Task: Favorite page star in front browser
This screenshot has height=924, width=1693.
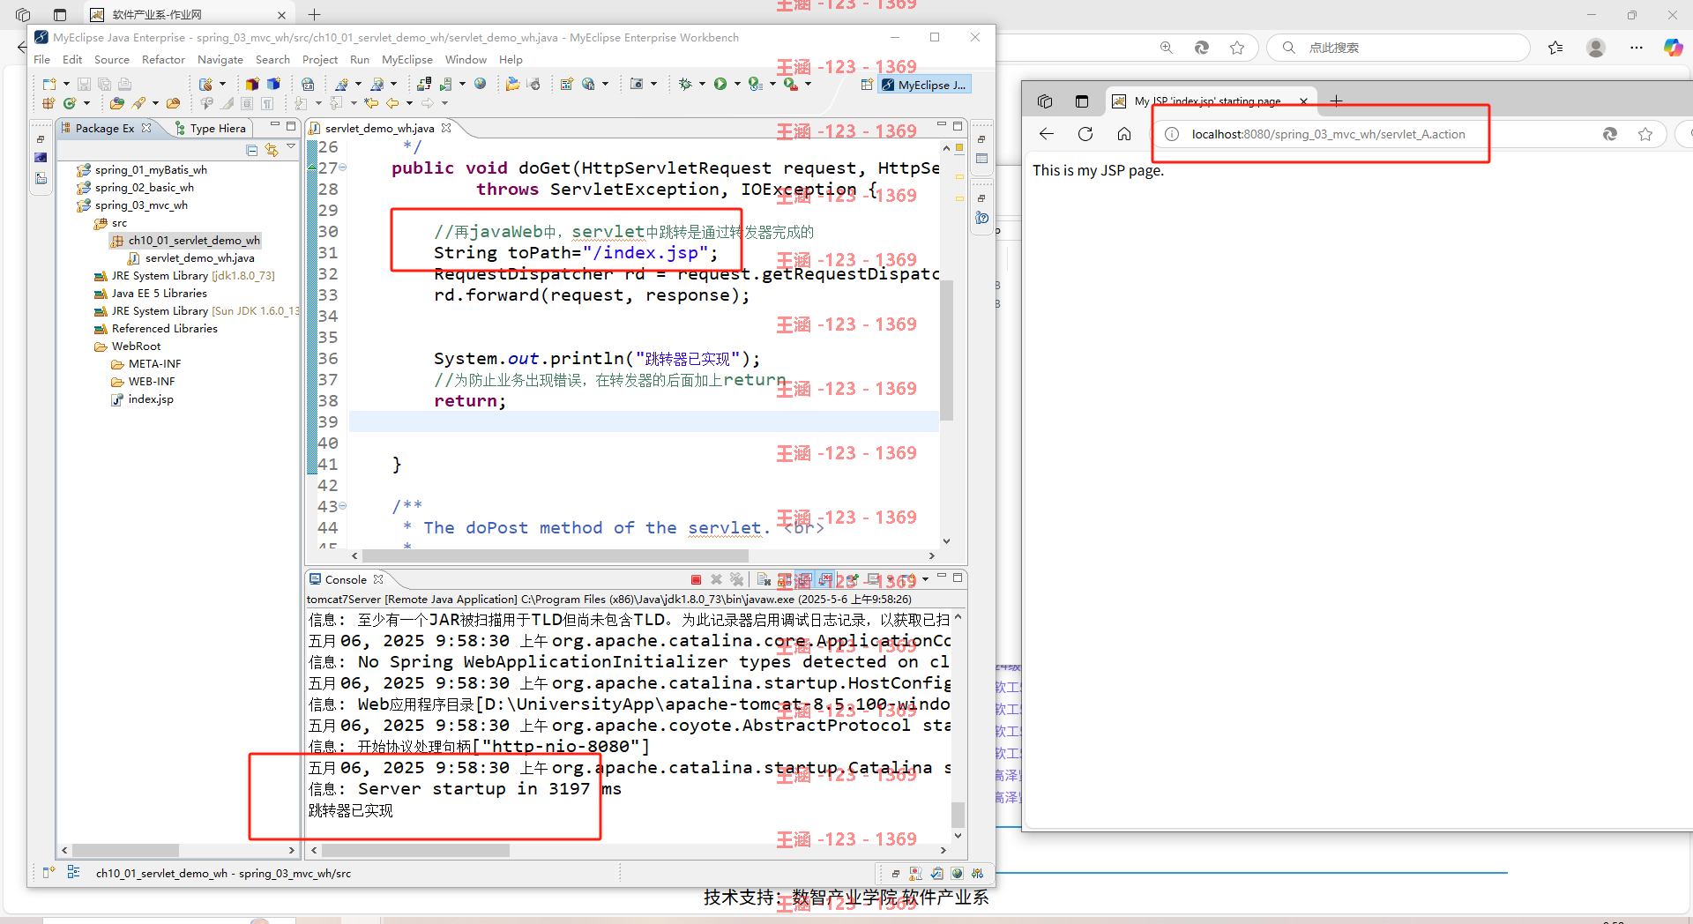Action: [1645, 134]
